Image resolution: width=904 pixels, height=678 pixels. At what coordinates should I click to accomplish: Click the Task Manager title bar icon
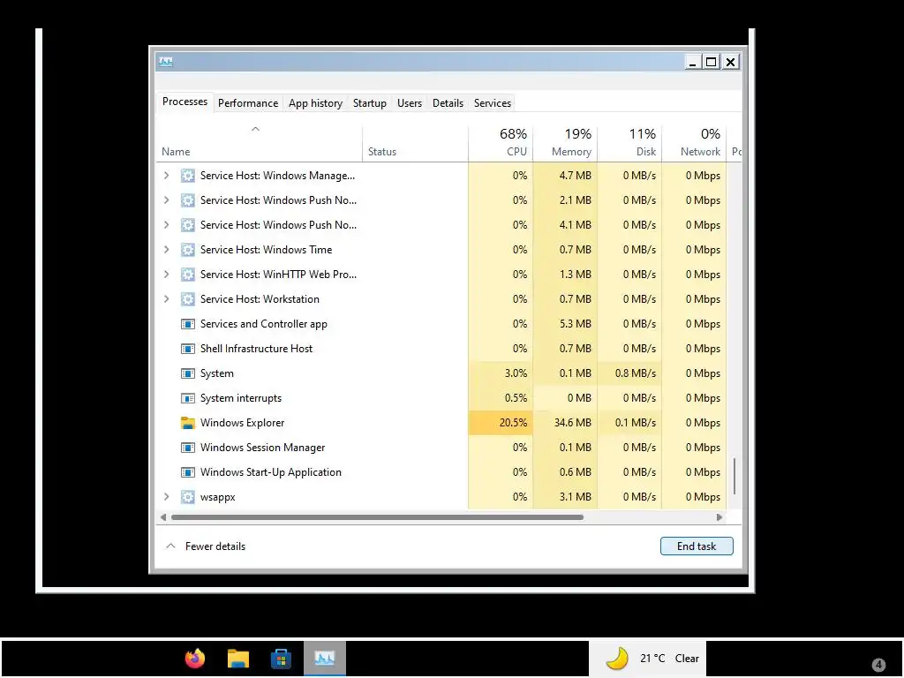(166, 62)
